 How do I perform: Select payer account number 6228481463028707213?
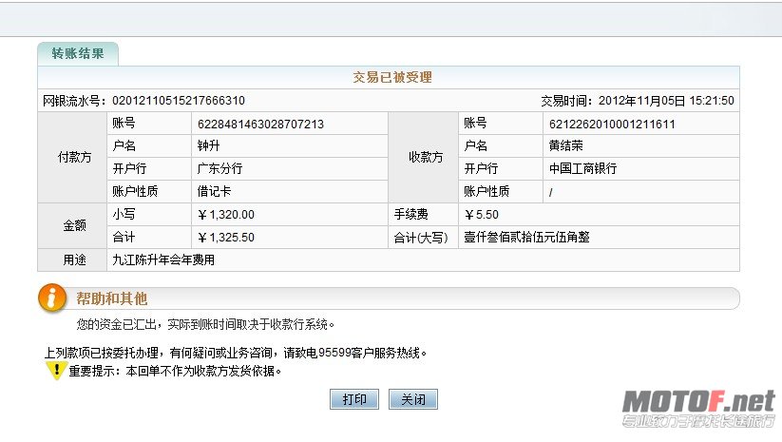(x=260, y=124)
